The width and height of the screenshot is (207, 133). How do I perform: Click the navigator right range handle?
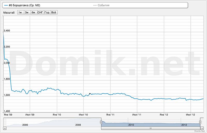(x=200, y=122)
